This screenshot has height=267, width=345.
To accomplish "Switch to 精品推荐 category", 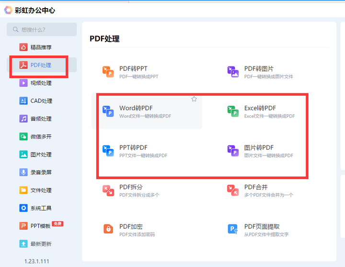I will click(41, 47).
